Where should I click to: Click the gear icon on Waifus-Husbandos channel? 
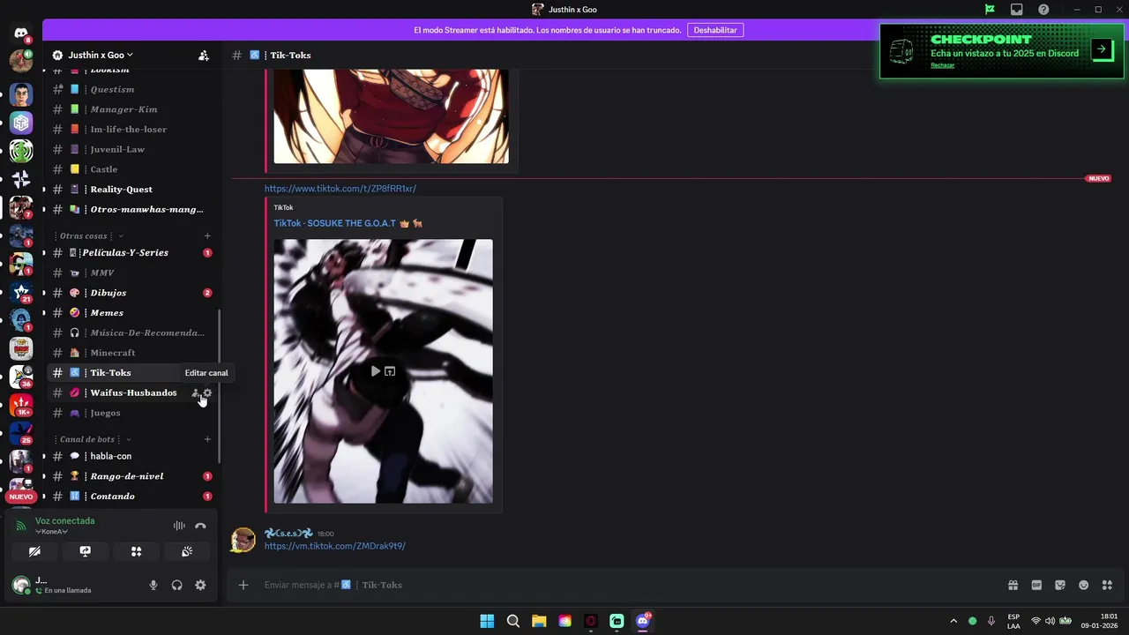(207, 392)
